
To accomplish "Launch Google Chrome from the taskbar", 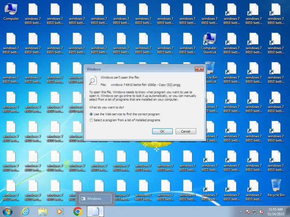I will click(x=78, y=211).
